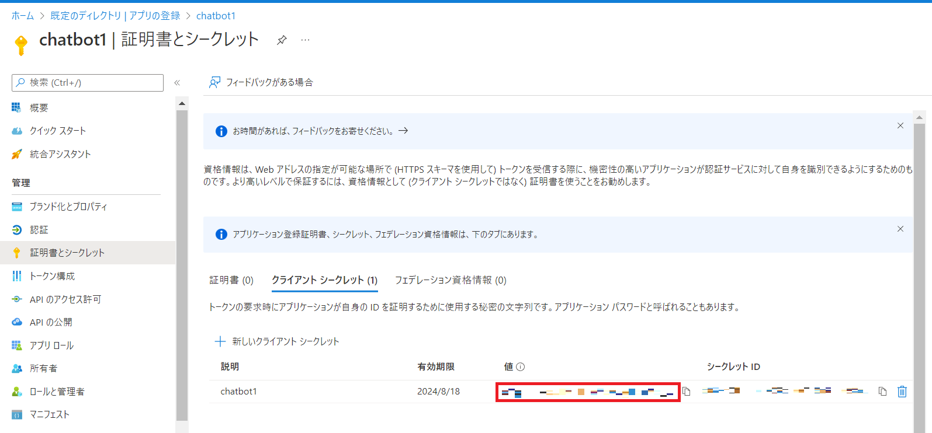The height and width of the screenshot is (433, 932).
Task: Copy the client secret value
Action: (x=687, y=392)
